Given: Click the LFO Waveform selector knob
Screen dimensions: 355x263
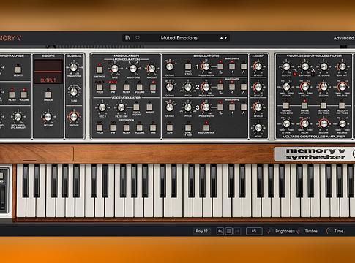Looking at the screenshot, I should [x=133, y=69].
